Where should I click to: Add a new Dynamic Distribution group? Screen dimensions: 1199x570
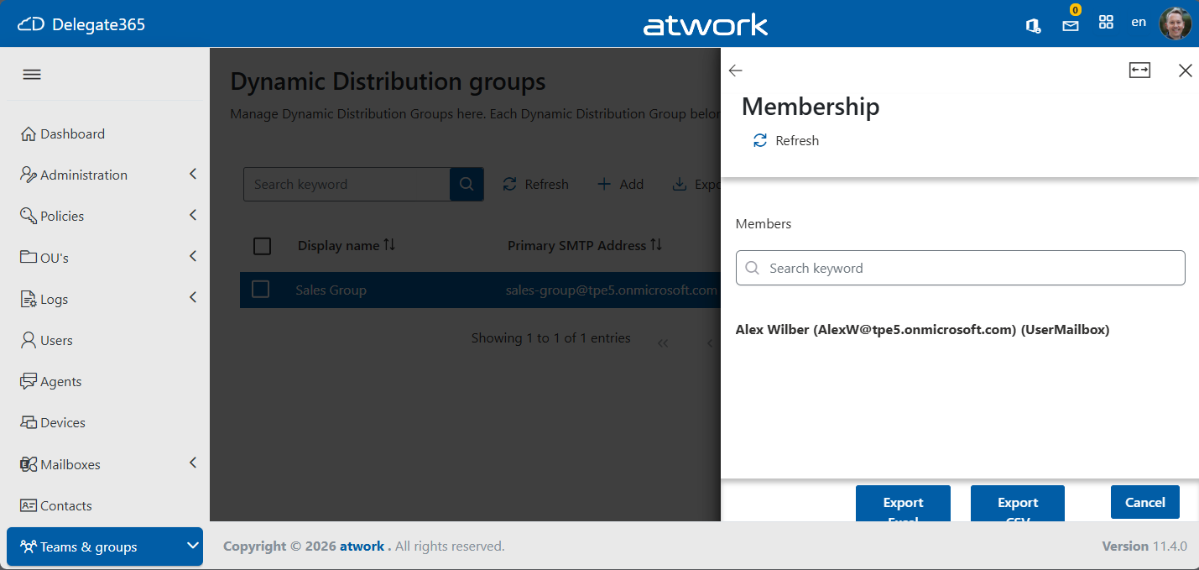(620, 184)
